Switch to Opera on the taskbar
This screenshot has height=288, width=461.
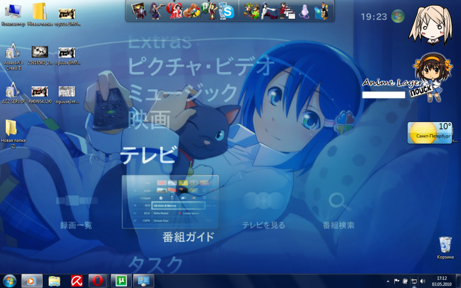pos(97,281)
